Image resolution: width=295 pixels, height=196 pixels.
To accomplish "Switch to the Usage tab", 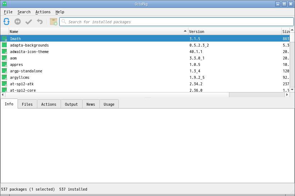I will (109, 104).
